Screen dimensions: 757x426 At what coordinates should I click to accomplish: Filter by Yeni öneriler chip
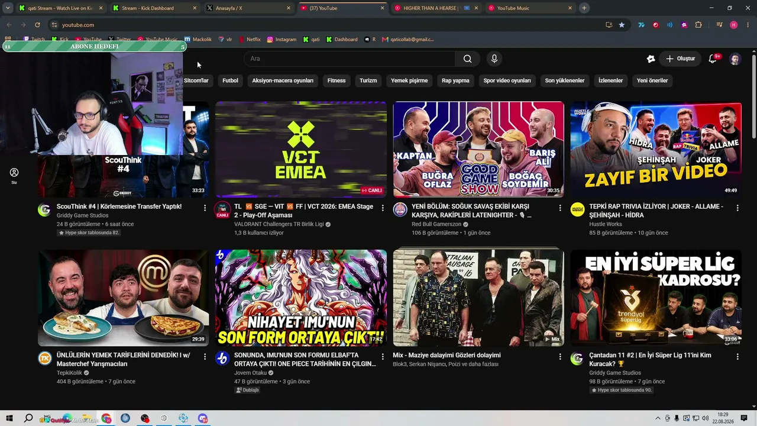click(x=652, y=80)
